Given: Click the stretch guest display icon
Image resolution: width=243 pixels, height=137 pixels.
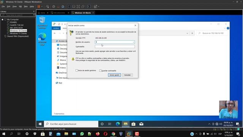Looking at the screenshot, I should click(x=95, y=6).
